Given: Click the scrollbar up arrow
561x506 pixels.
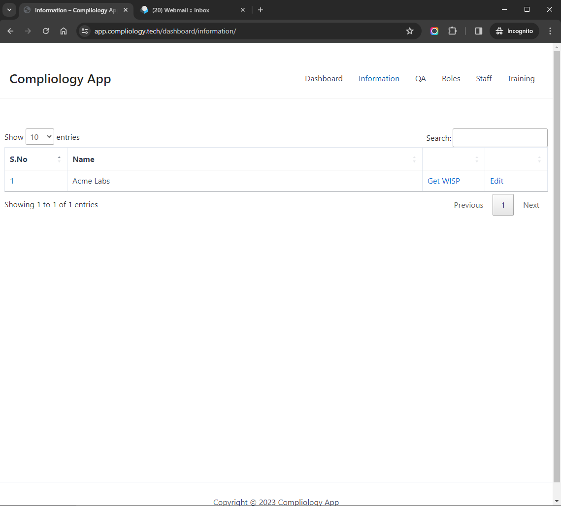Looking at the screenshot, I should click(557, 47).
